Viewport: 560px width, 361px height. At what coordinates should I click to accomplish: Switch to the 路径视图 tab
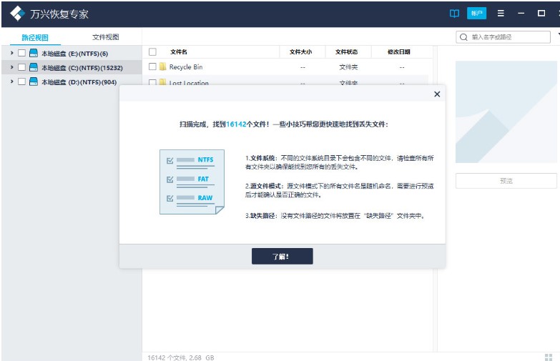click(36, 37)
